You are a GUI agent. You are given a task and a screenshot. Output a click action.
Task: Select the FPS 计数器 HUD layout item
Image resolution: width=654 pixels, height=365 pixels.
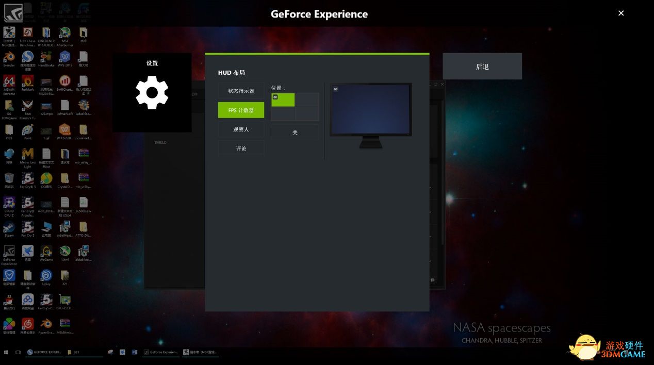click(x=241, y=110)
